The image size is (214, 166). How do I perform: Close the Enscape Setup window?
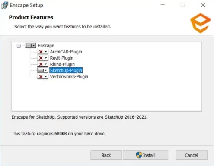click(x=203, y=5)
